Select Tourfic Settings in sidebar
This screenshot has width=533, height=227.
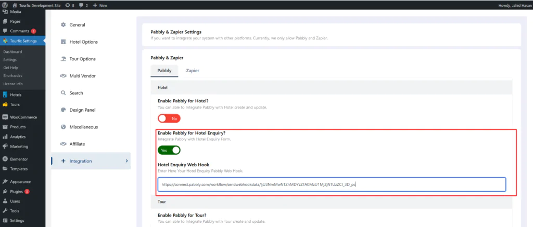click(22, 41)
